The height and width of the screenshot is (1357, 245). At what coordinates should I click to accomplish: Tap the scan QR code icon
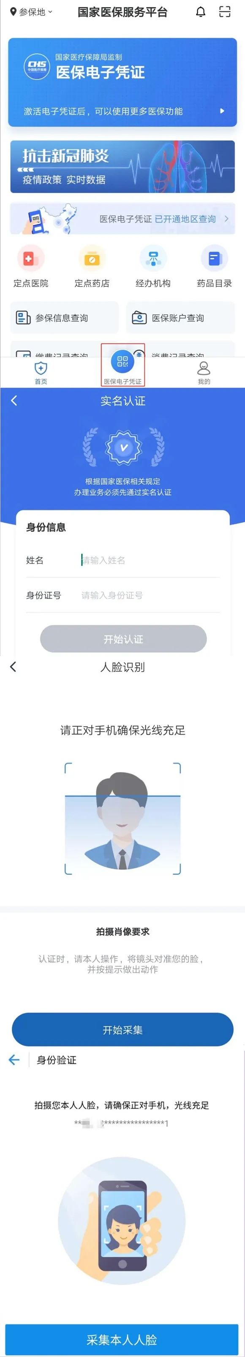point(224,11)
